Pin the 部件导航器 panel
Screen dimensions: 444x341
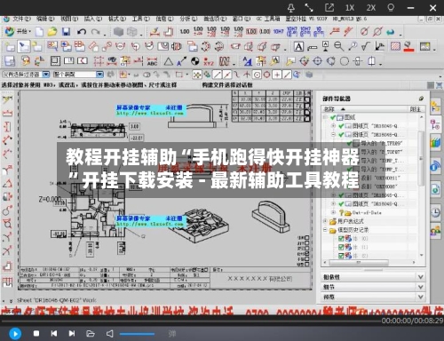pyautogui.click(x=421, y=99)
